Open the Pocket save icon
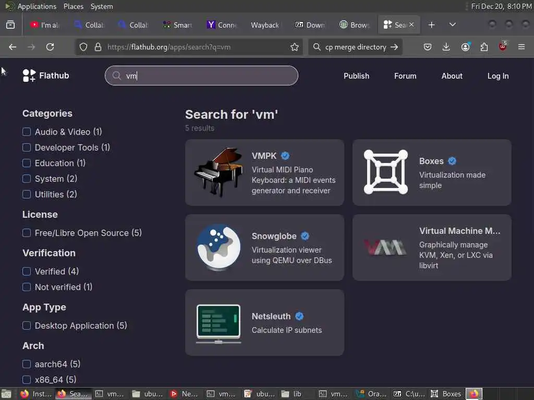 tap(428, 47)
